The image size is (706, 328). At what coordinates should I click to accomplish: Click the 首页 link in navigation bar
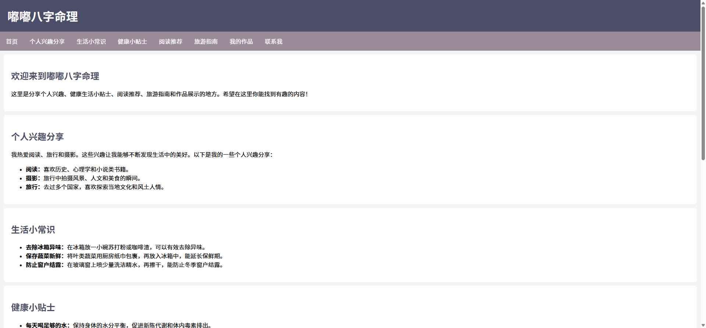[12, 42]
